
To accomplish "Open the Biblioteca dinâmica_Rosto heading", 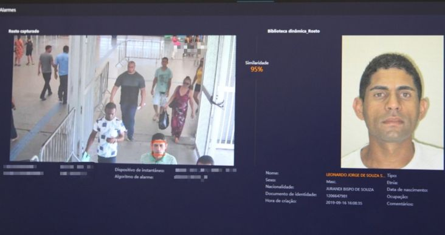I will click(x=294, y=31).
